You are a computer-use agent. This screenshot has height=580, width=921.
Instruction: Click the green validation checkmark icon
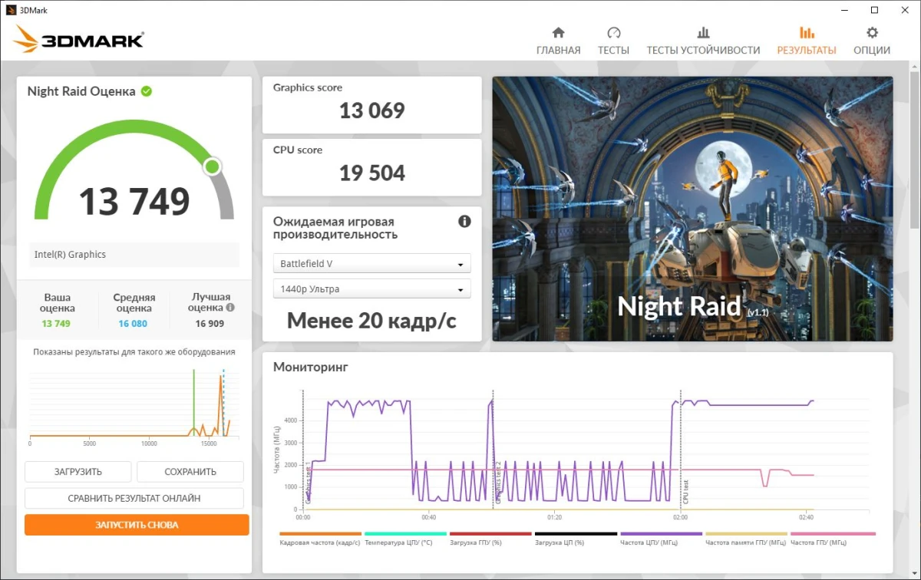147,91
